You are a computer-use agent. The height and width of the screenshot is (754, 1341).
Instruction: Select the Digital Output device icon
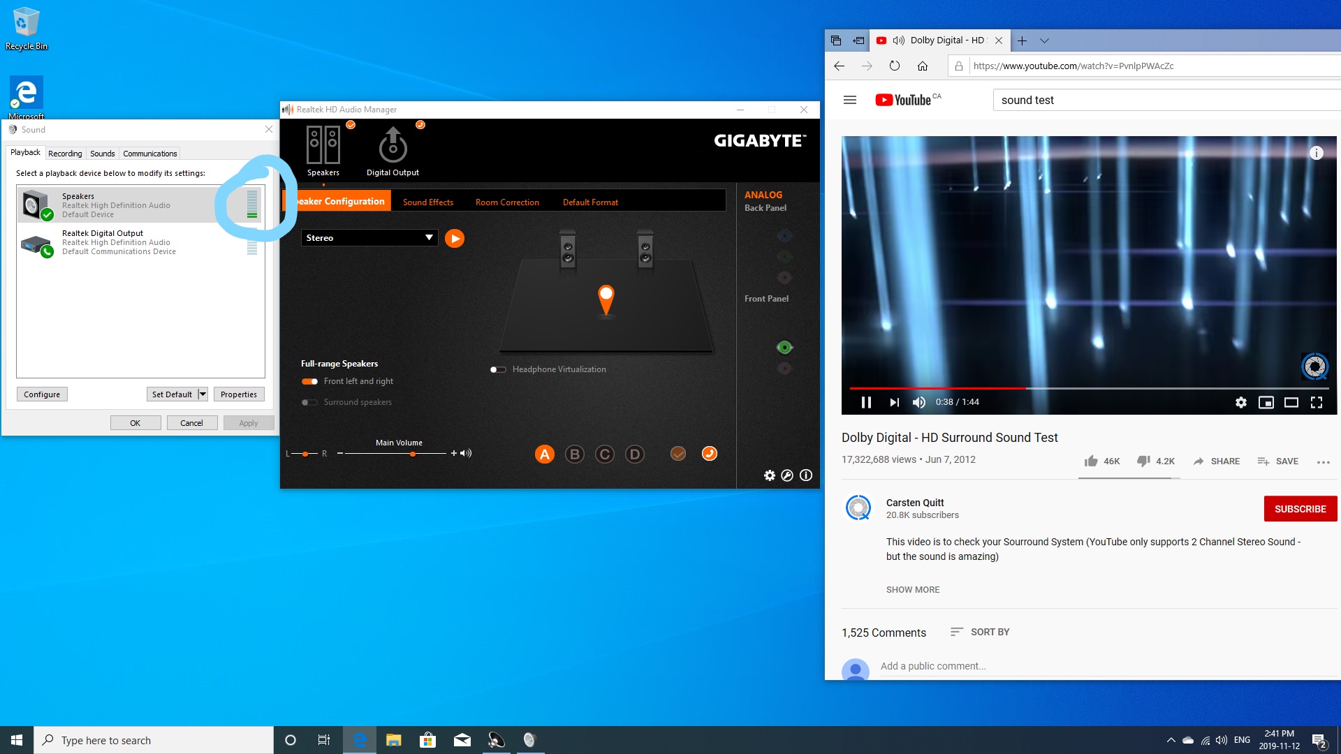pyautogui.click(x=393, y=145)
